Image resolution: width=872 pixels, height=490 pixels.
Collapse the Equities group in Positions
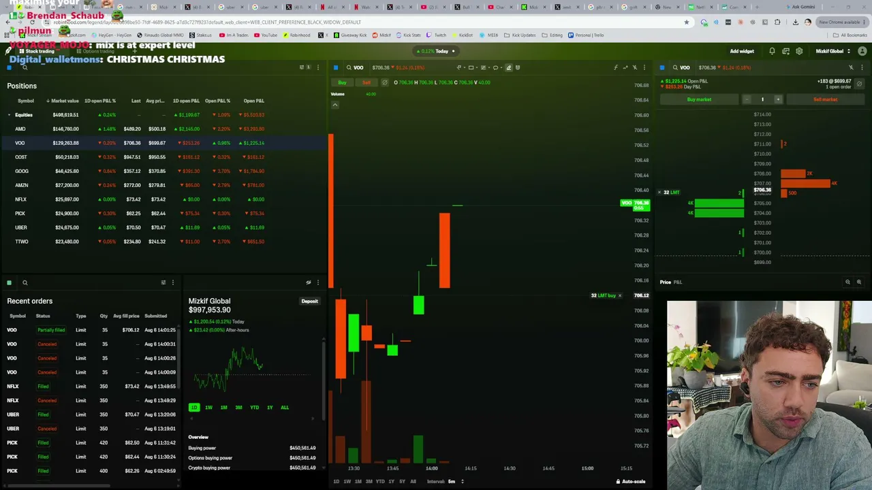9,115
